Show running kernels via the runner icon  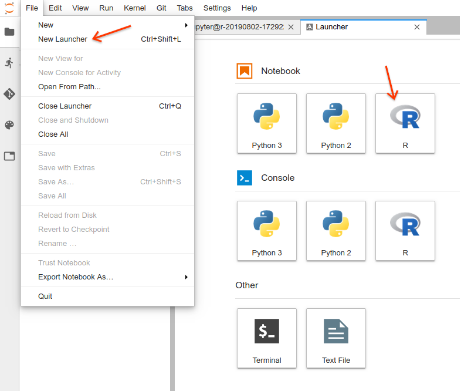(9, 63)
